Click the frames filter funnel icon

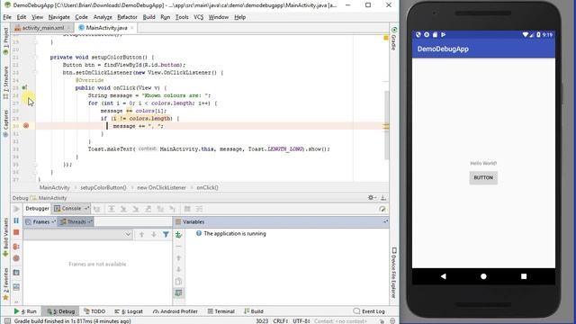[x=166, y=234]
